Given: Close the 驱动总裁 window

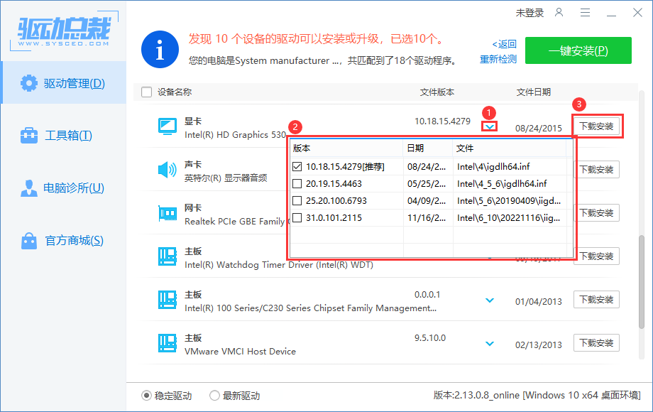Looking at the screenshot, I should [x=637, y=13].
